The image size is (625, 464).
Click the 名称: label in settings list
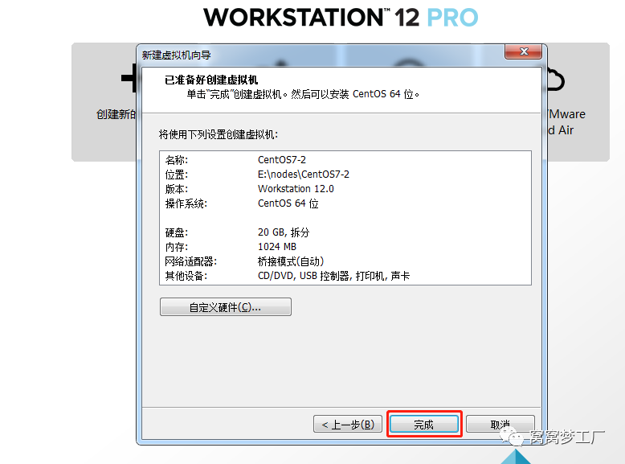tap(176, 160)
